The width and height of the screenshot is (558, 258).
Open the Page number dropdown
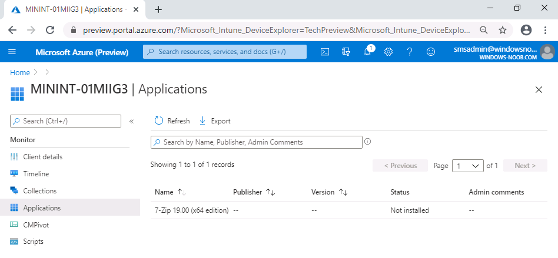point(467,166)
